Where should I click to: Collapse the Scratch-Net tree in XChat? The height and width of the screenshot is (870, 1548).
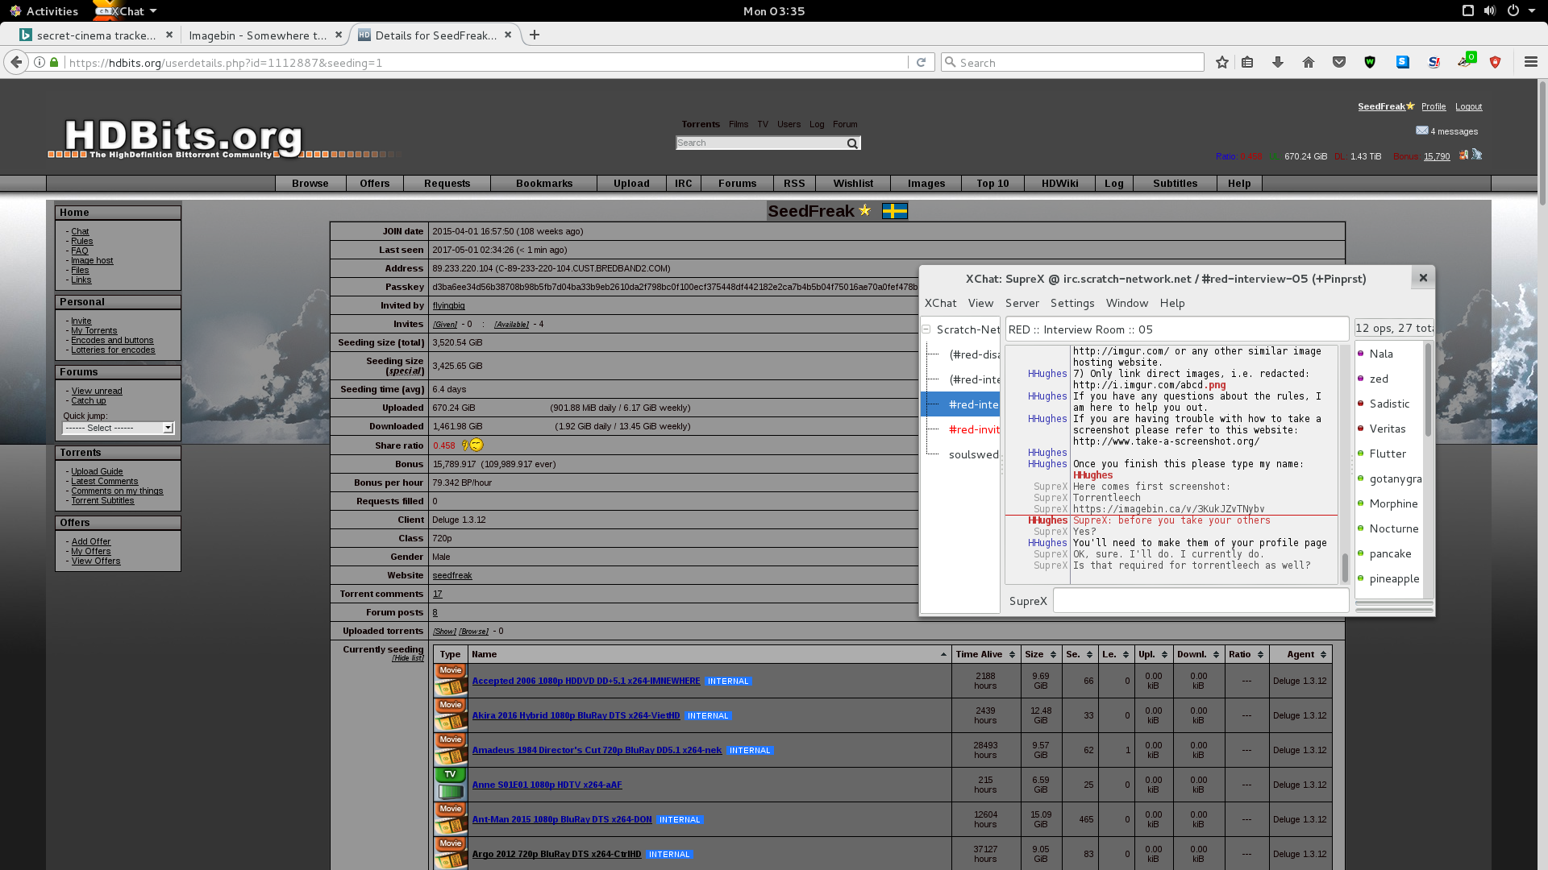click(926, 329)
